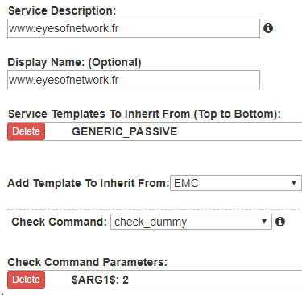
Task: Click the info icon next to Check Command
Action: (x=280, y=222)
